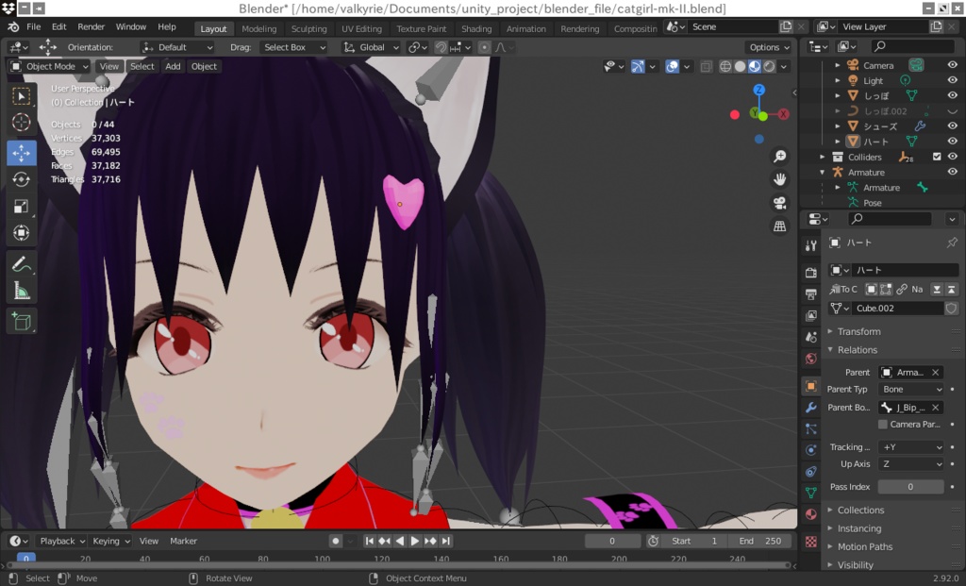Click the pan view hand icon

click(780, 179)
